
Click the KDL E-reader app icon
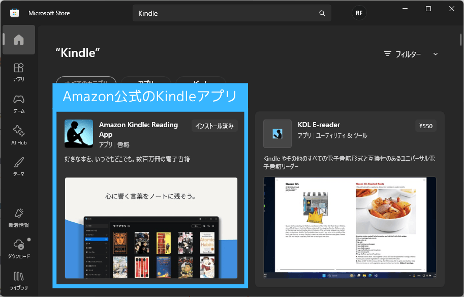[277, 134]
